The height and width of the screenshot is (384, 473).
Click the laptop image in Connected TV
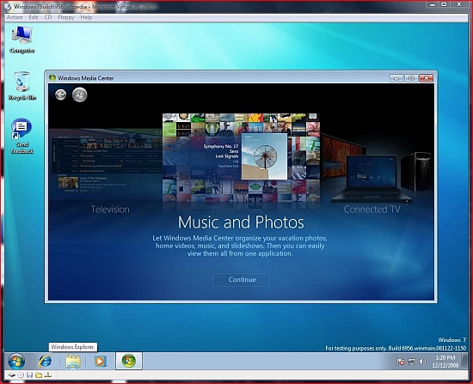pos(371,179)
